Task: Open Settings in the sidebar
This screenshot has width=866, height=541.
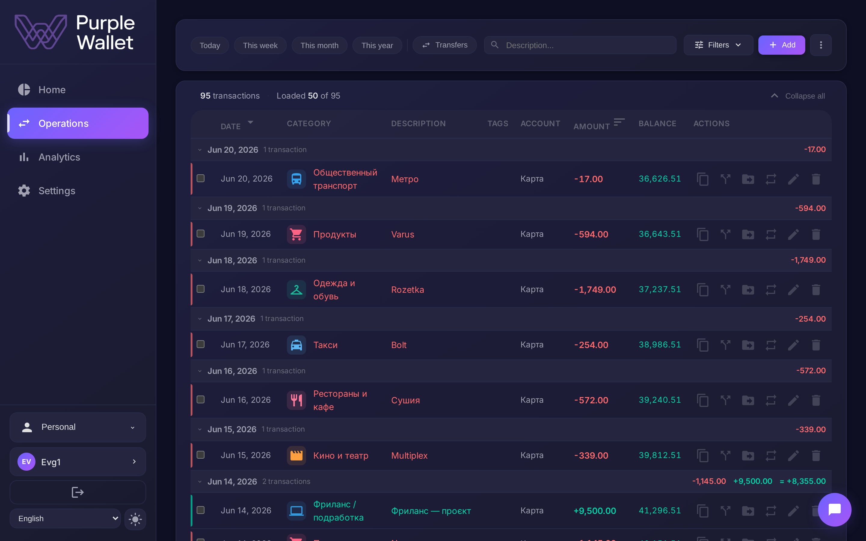Action: tap(78, 191)
